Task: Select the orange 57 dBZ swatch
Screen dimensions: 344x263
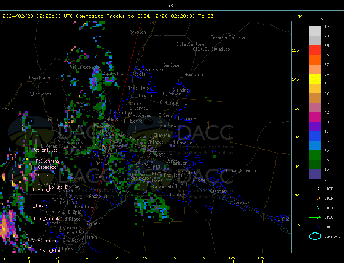Action: [x=315, y=60]
